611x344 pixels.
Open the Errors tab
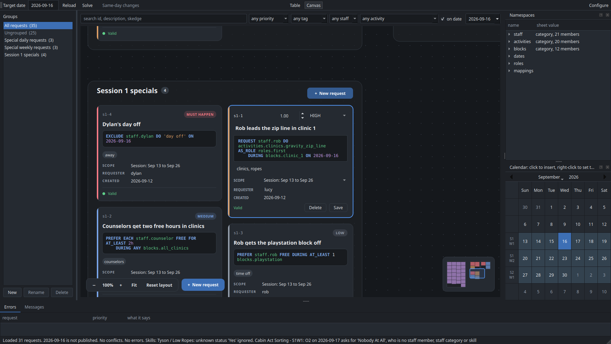pos(10,307)
